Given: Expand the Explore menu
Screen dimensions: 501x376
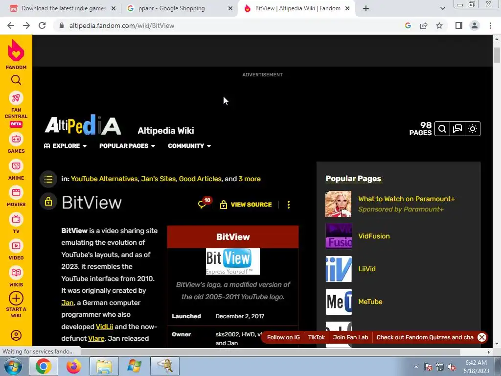Looking at the screenshot, I should tap(65, 146).
